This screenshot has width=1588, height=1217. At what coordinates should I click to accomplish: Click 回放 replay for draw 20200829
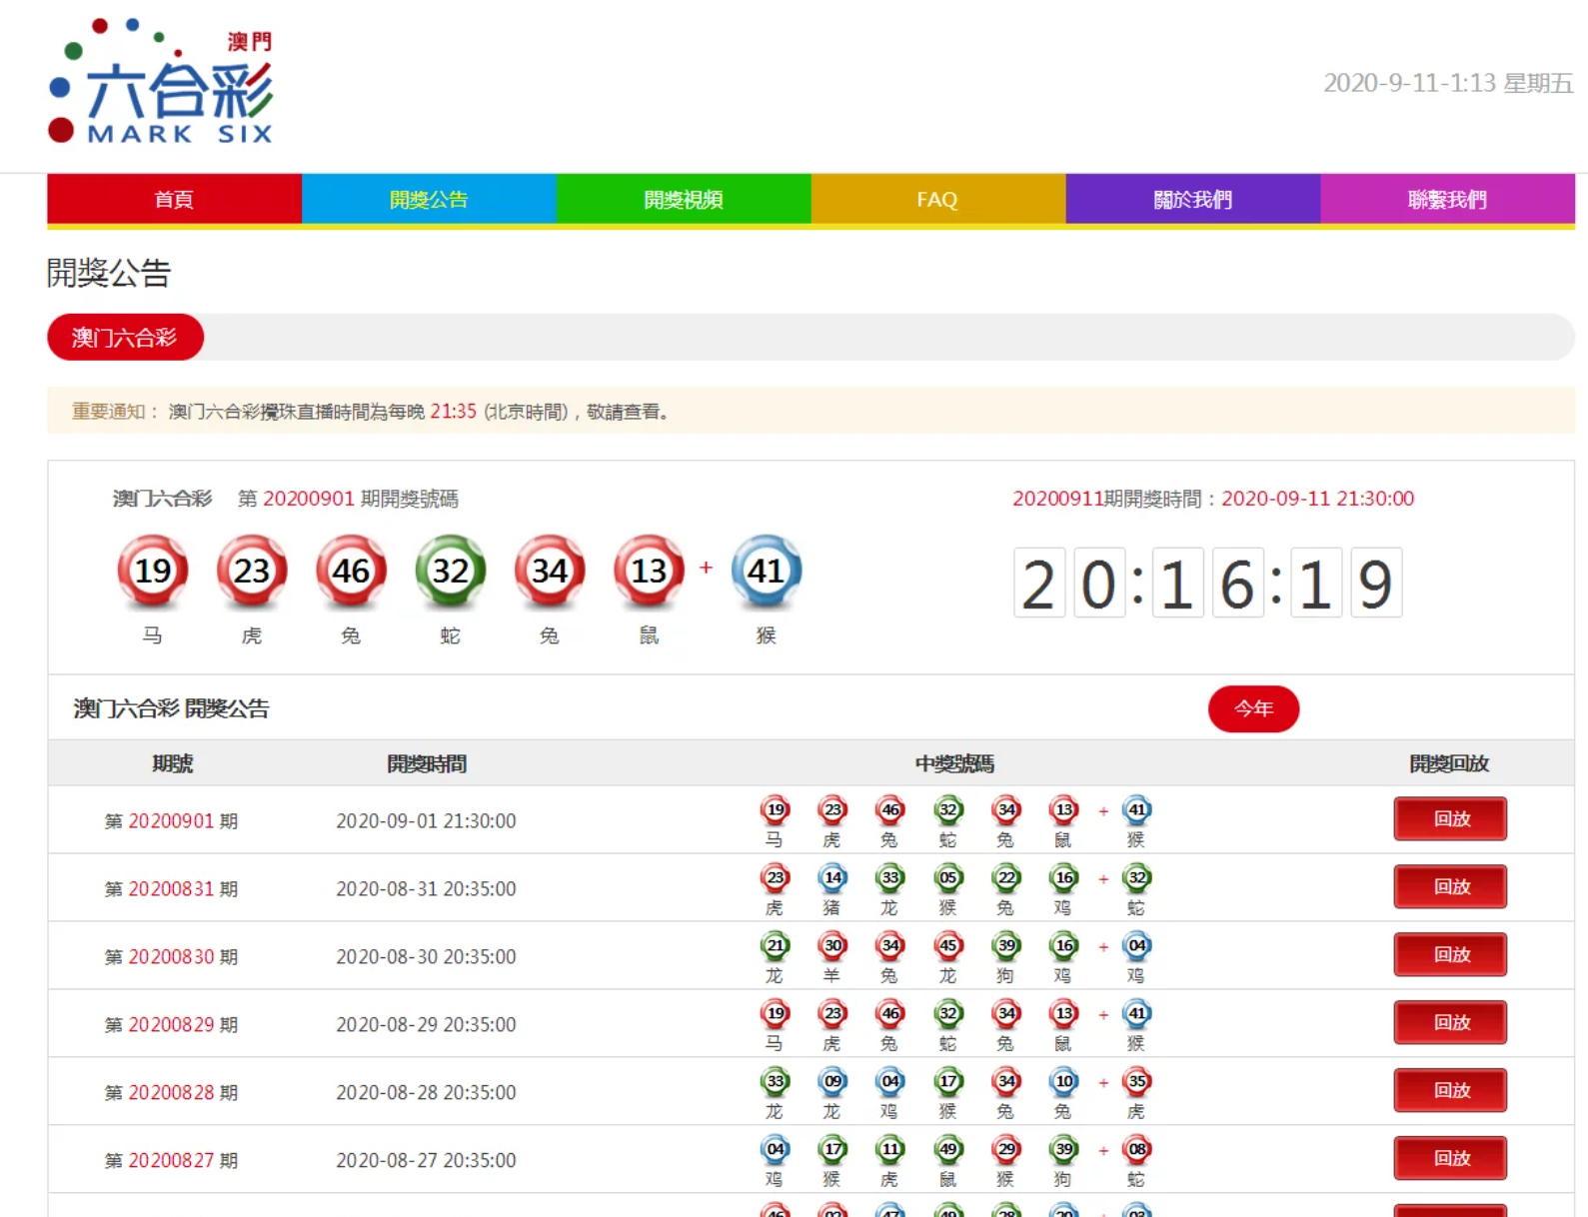pyautogui.click(x=1450, y=1023)
